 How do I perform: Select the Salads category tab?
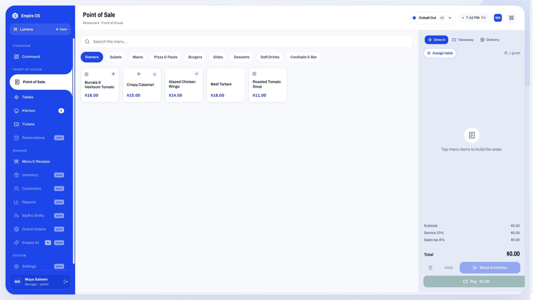click(115, 57)
